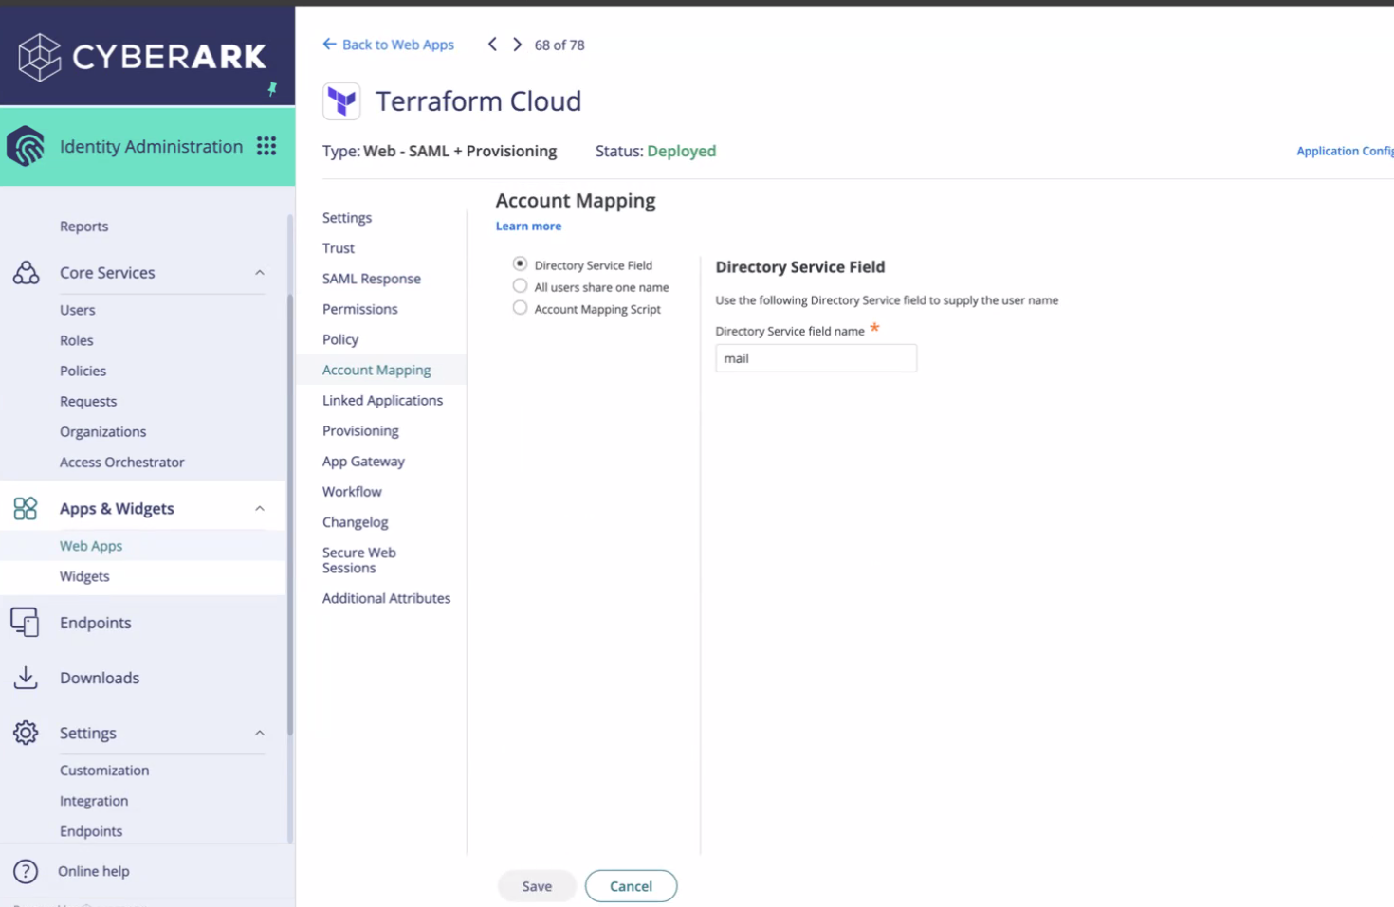Choose the Account Mapping Script radio button

tap(520, 308)
